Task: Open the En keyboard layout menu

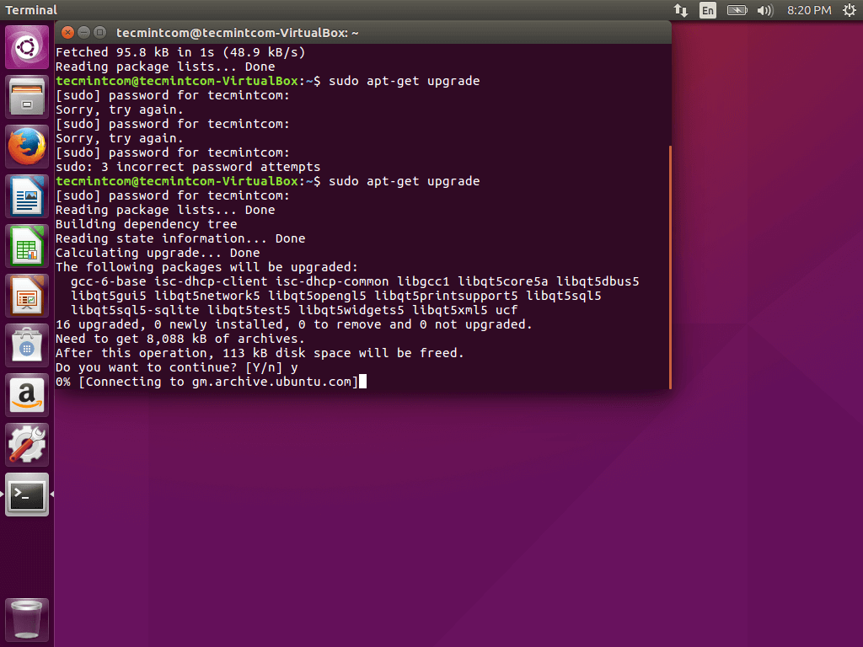Action: coord(708,10)
